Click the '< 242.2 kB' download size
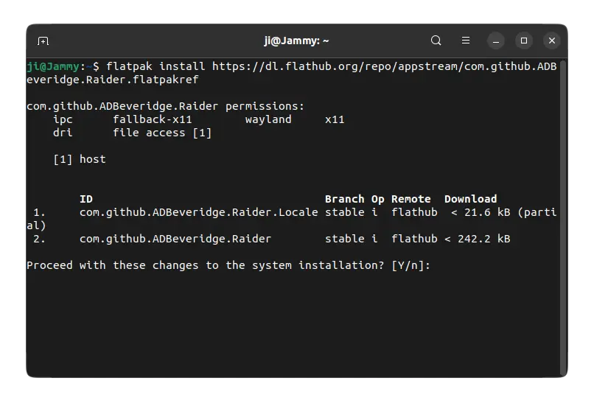The height and width of the screenshot is (406, 594). point(478,239)
